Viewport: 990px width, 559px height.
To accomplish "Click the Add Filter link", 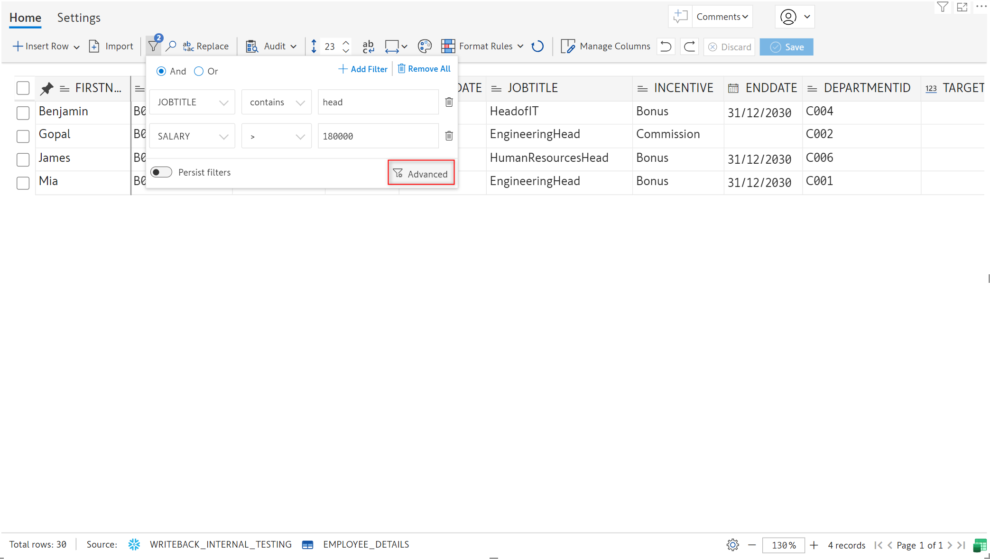I will click(363, 69).
